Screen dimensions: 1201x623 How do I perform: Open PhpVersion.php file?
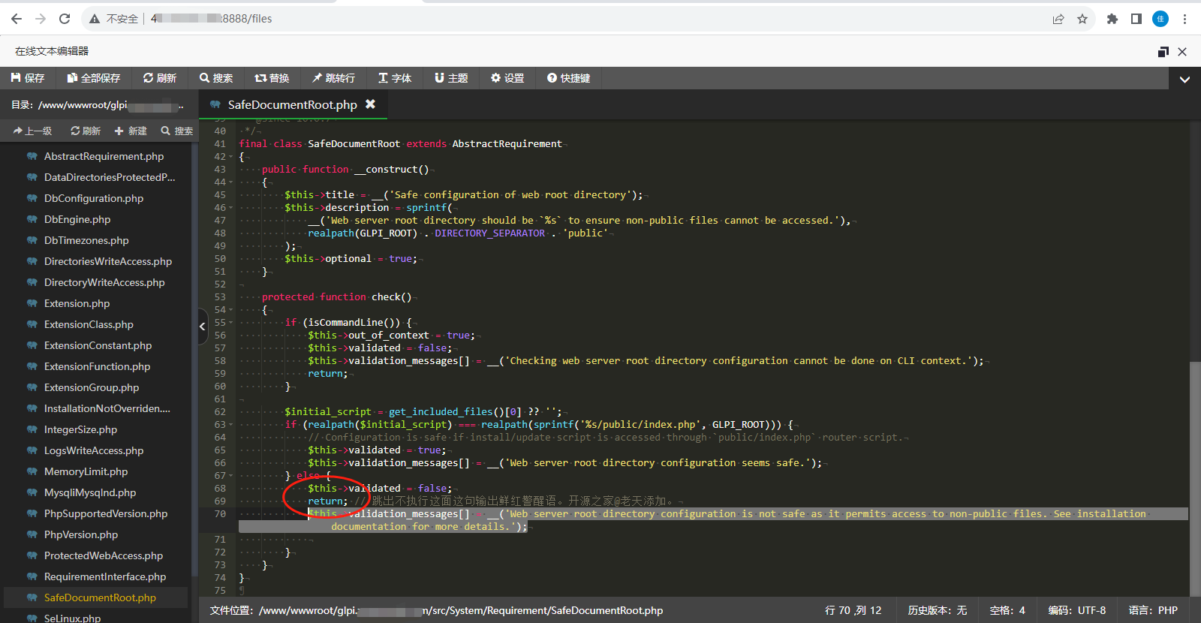(x=81, y=534)
